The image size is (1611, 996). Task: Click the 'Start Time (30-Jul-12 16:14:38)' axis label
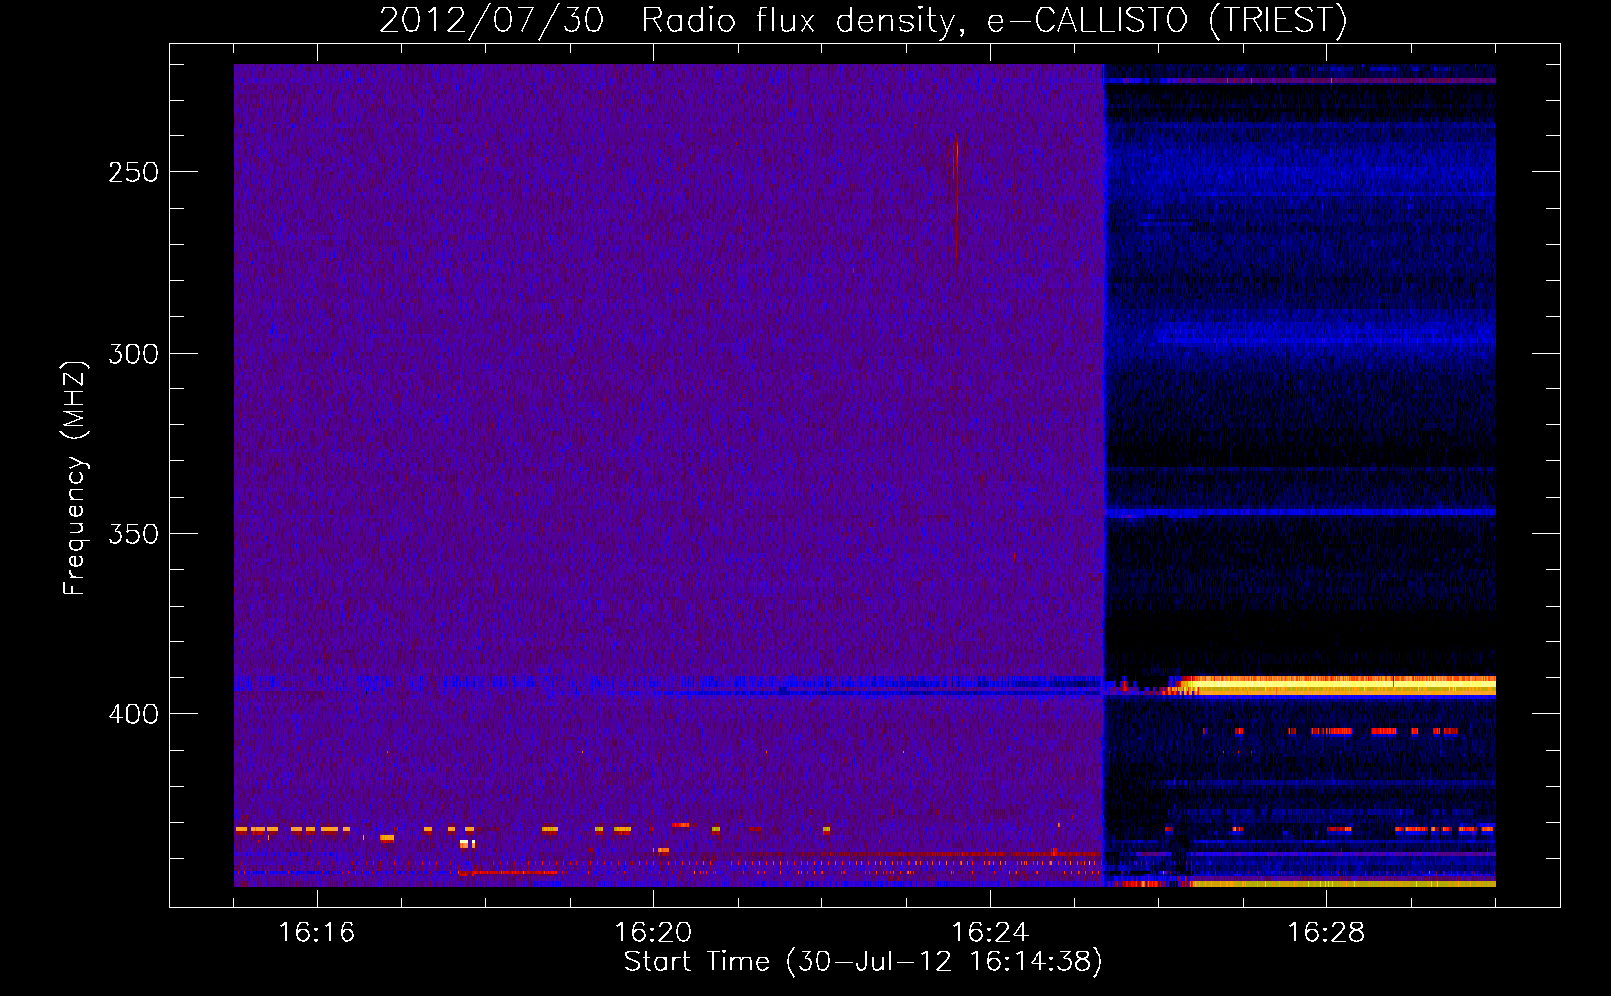pyautogui.click(x=863, y=962)
